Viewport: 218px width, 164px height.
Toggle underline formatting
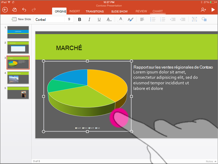99,19
